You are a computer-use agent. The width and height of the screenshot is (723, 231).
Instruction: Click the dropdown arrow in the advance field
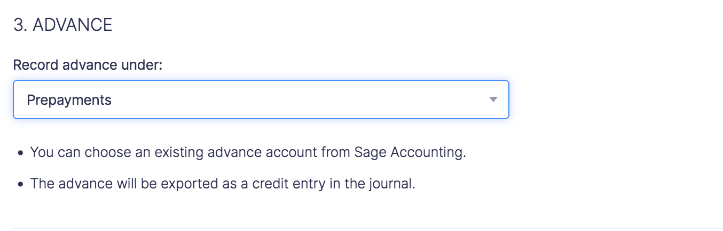[493, 100]
